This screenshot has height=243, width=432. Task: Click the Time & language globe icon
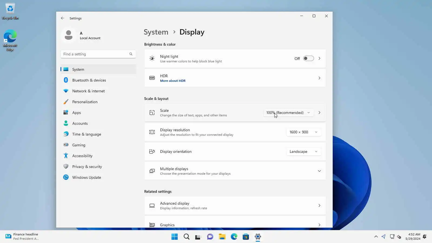pos(66,134)
